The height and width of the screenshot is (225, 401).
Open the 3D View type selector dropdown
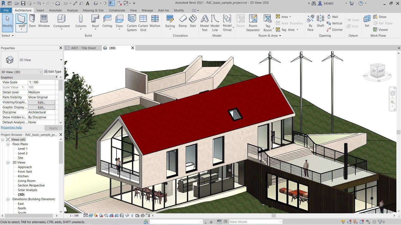[61, 60]
